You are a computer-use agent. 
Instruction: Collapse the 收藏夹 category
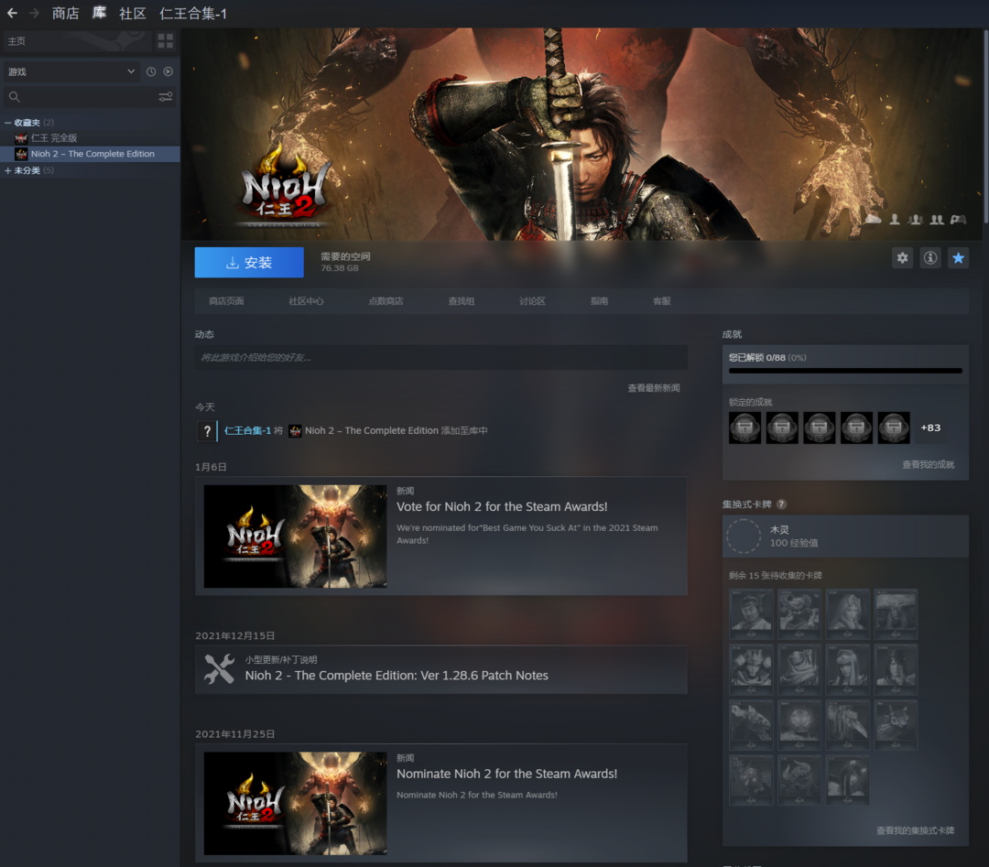tap(8, 123)
